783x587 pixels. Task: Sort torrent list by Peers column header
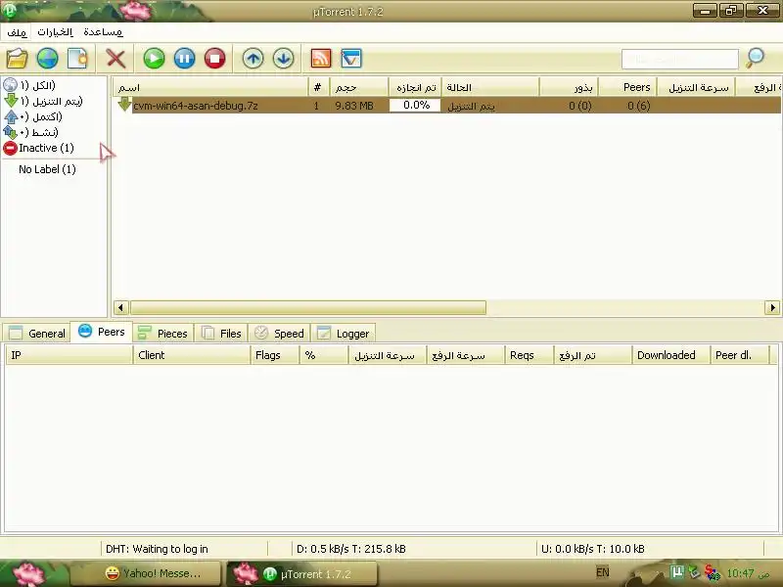tap(627, 87)
